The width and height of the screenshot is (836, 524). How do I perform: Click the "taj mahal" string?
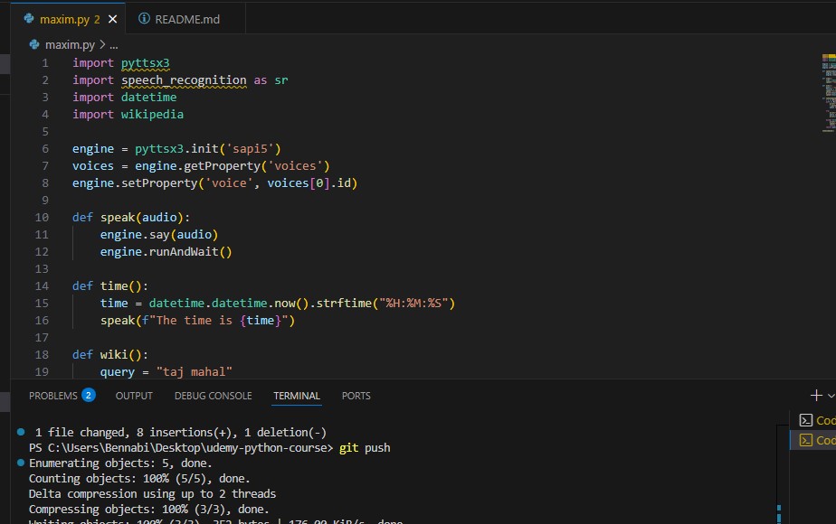[x=194, y=371]
